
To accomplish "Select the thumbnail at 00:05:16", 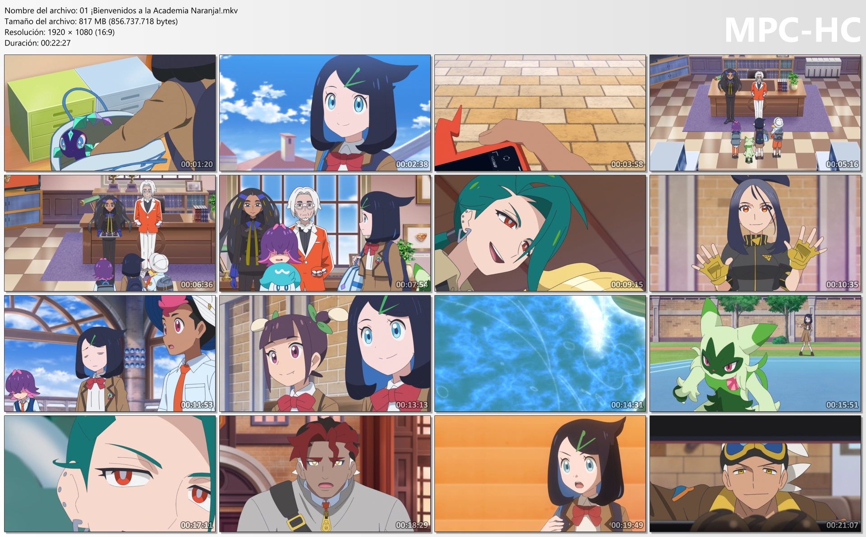I will [755, 113].
